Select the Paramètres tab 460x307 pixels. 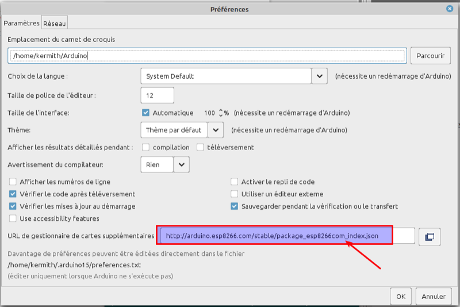click(x=22, y=24)
